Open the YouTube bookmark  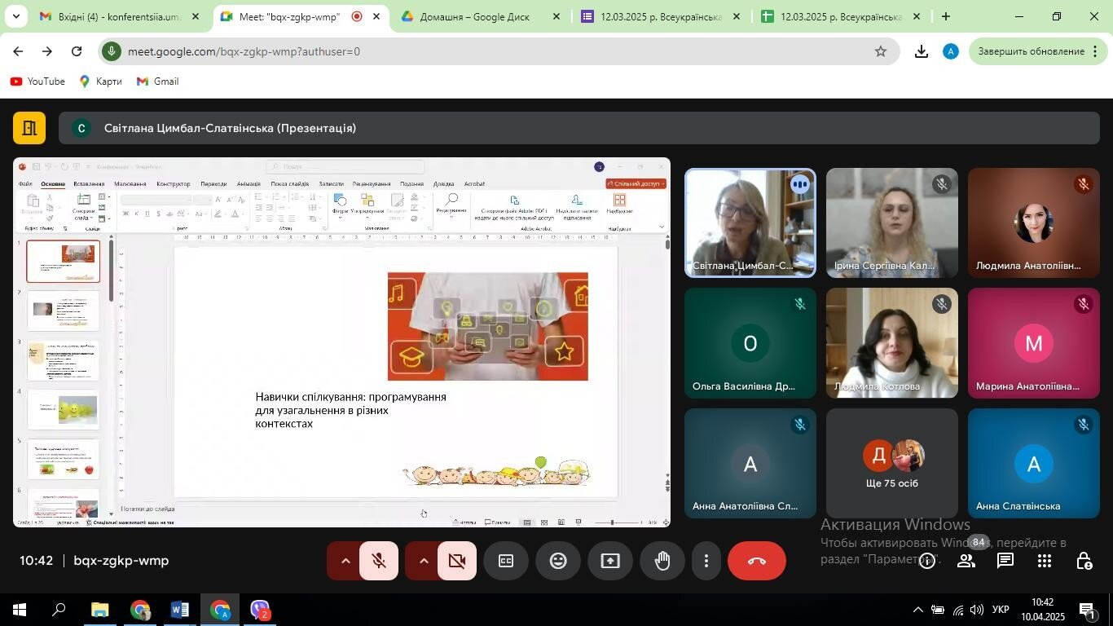click(37, 82)
